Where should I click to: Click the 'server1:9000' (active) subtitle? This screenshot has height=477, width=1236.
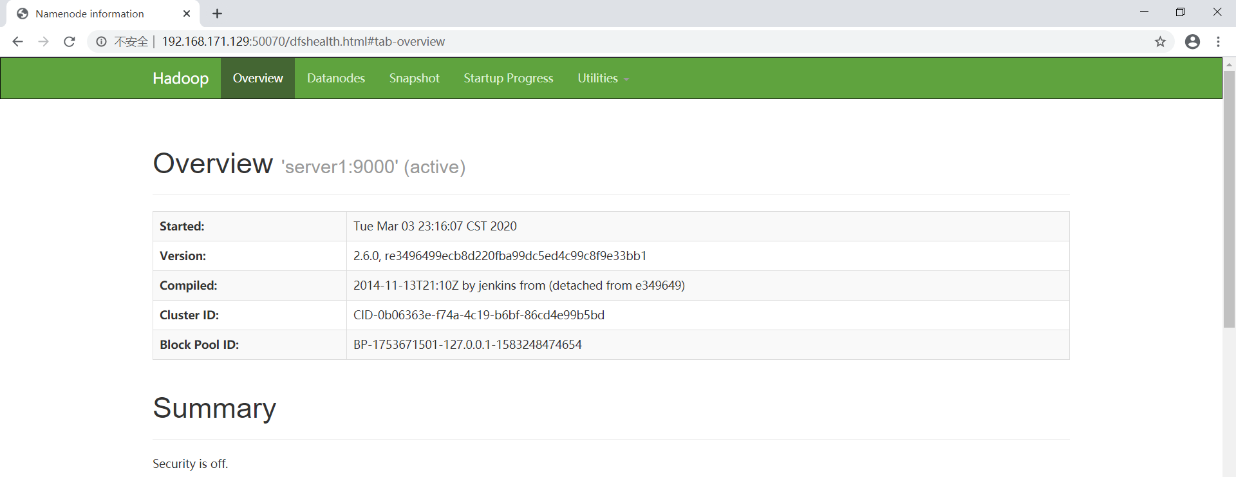click(373, 167)
